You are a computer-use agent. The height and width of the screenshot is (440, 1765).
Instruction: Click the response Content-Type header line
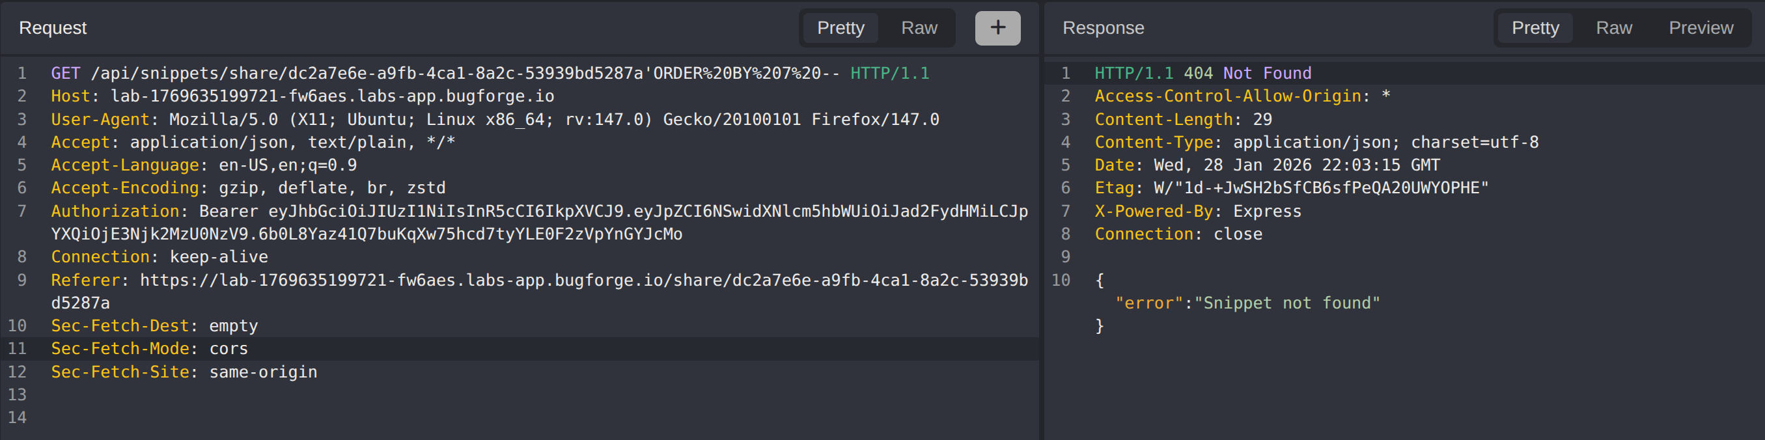pyautogui.click(x=1316, y=143)
